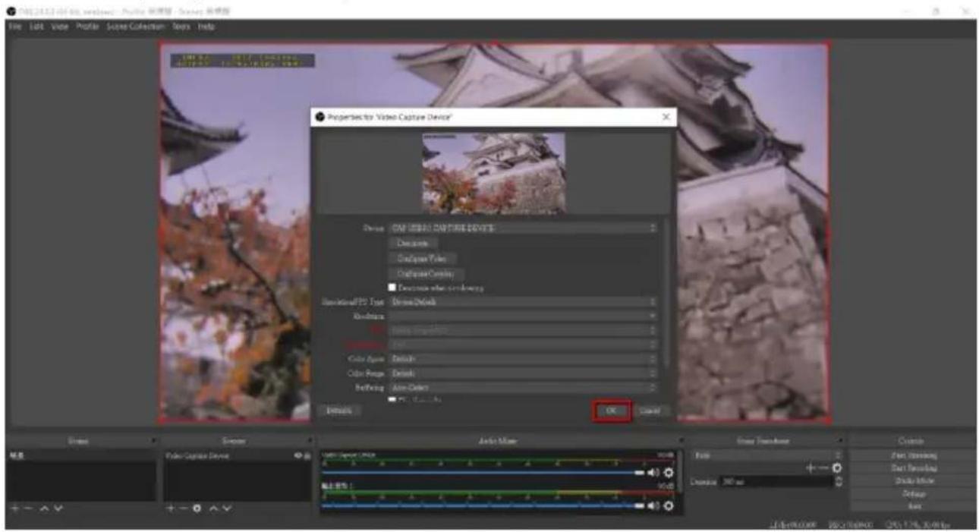
Task: Open Resolution/FPS Type dropdown
Action: pos(524,302)
